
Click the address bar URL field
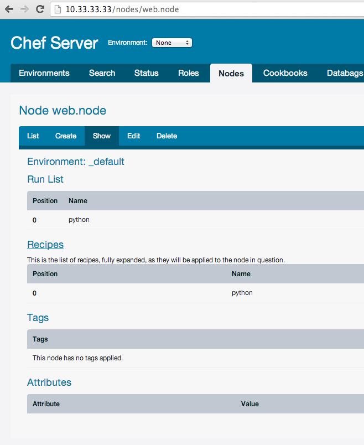pyautogui.click(x=207, y=9)
